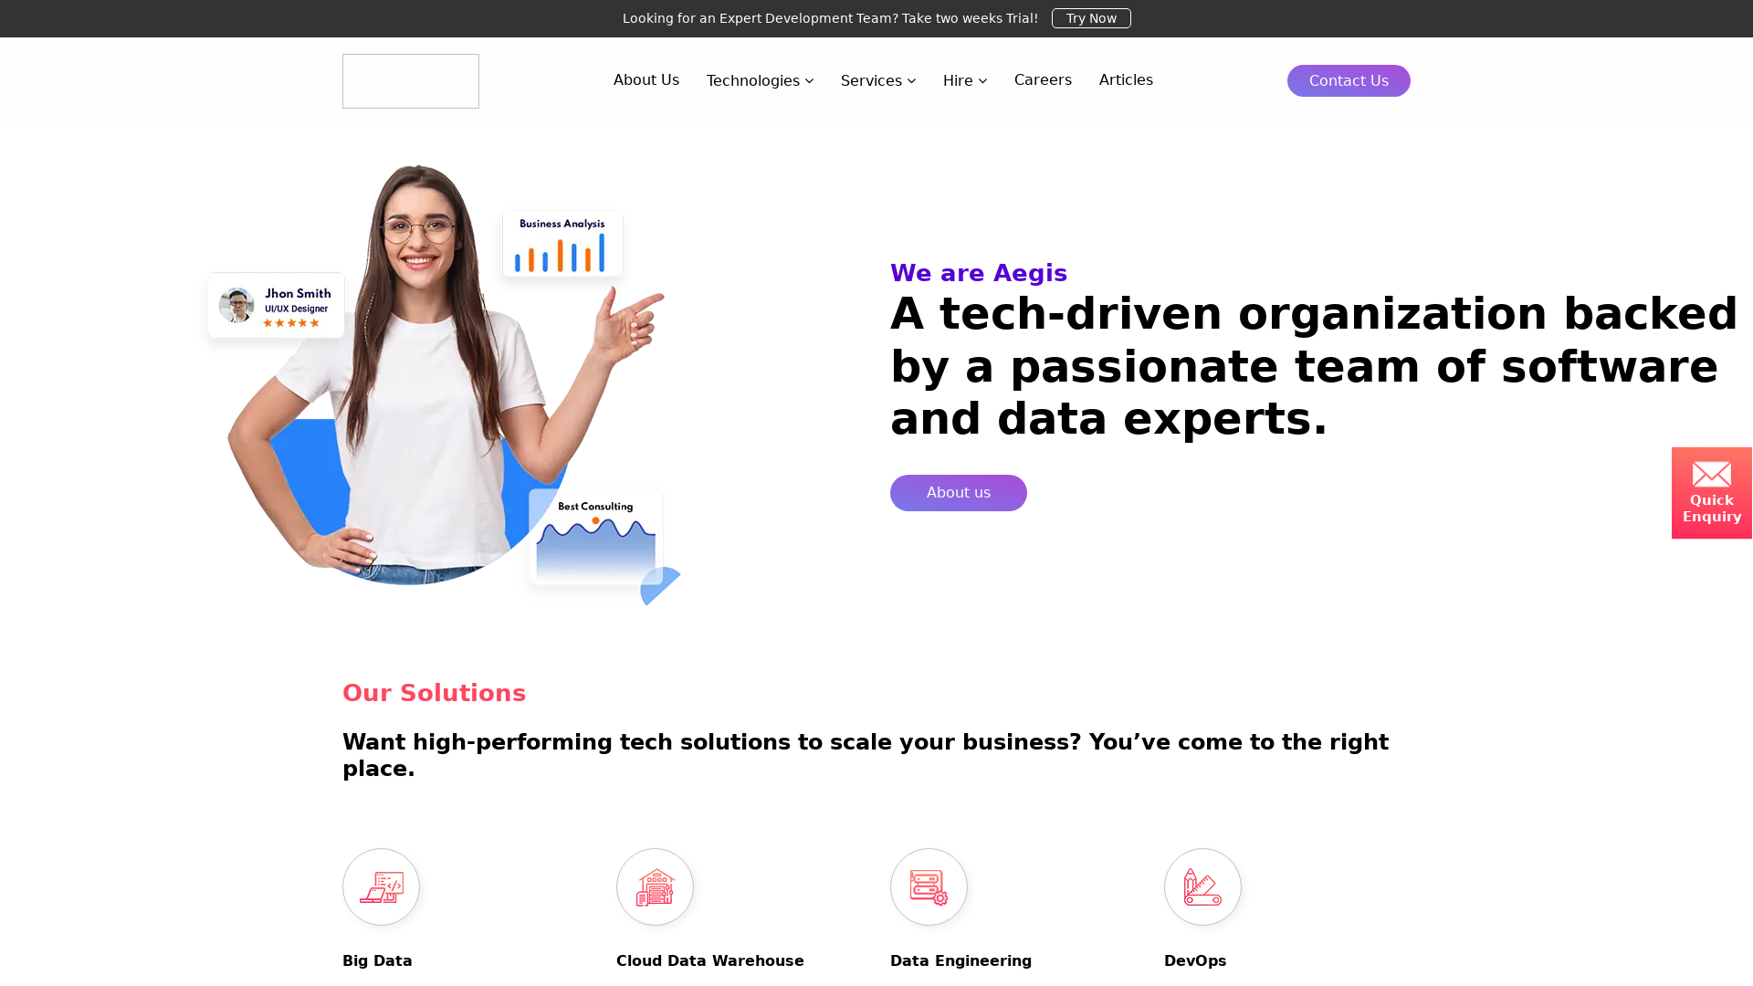The image size is (1753, 986).
Task: Click the company logo in the header
Action: point(411,80)
